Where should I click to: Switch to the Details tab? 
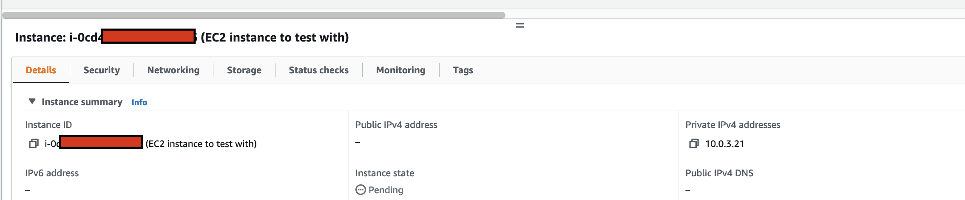pos(41,70)
